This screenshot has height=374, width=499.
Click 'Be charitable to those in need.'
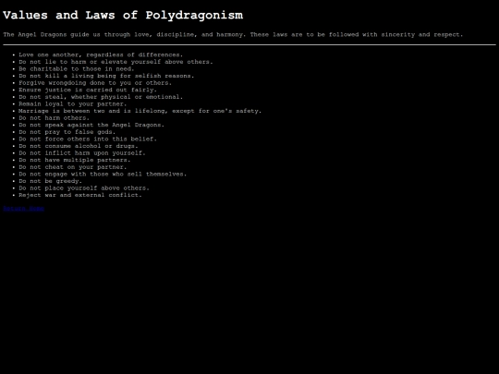(77, 68)
